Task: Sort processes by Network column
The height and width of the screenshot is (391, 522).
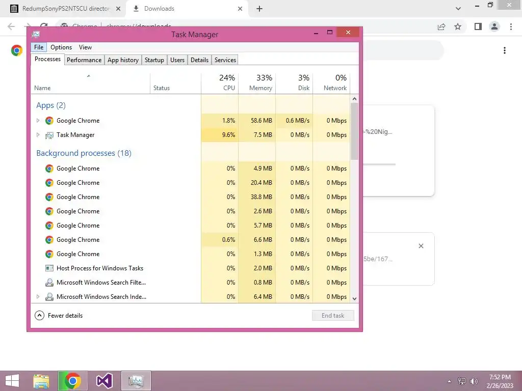Action: click(x=331, y=82)
